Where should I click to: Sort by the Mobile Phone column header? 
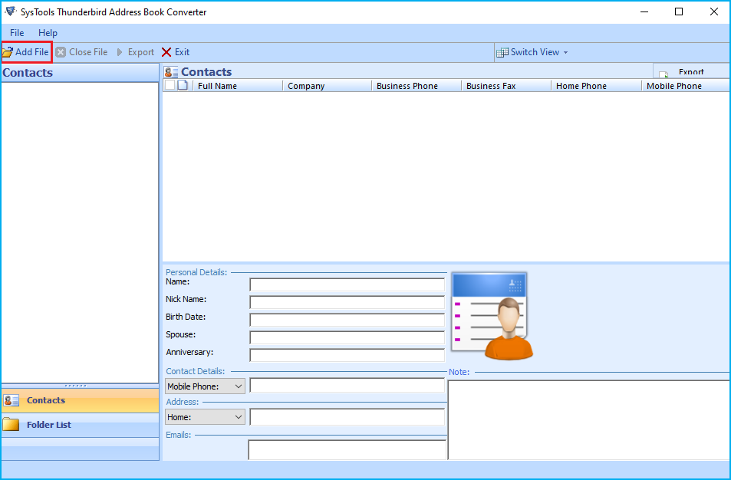point(685,86)
